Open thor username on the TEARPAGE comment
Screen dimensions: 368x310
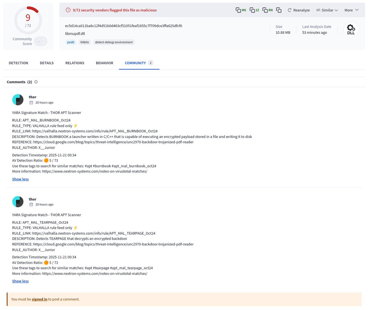coord(33,199)
